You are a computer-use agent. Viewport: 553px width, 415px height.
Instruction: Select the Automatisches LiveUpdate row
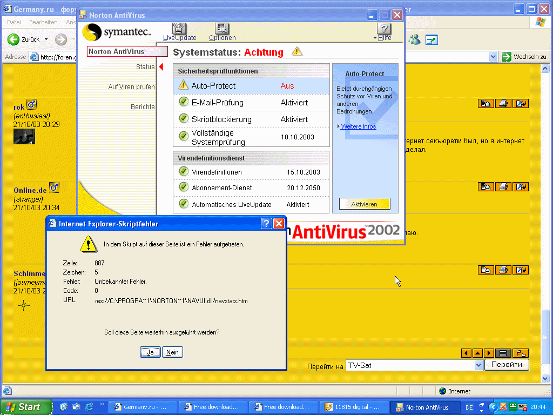[251, 204]
